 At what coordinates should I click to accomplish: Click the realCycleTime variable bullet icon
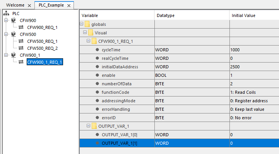(x=98, y=58)
